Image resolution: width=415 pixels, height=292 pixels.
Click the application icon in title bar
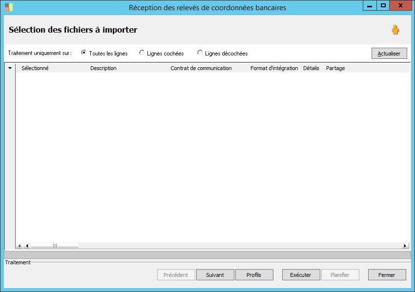tap(9, 7)
